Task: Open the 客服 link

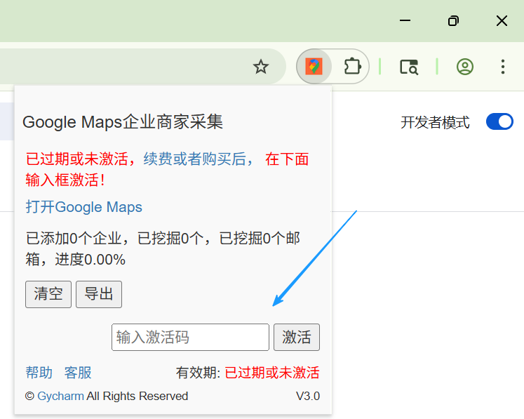Action: tap(78, 373)
